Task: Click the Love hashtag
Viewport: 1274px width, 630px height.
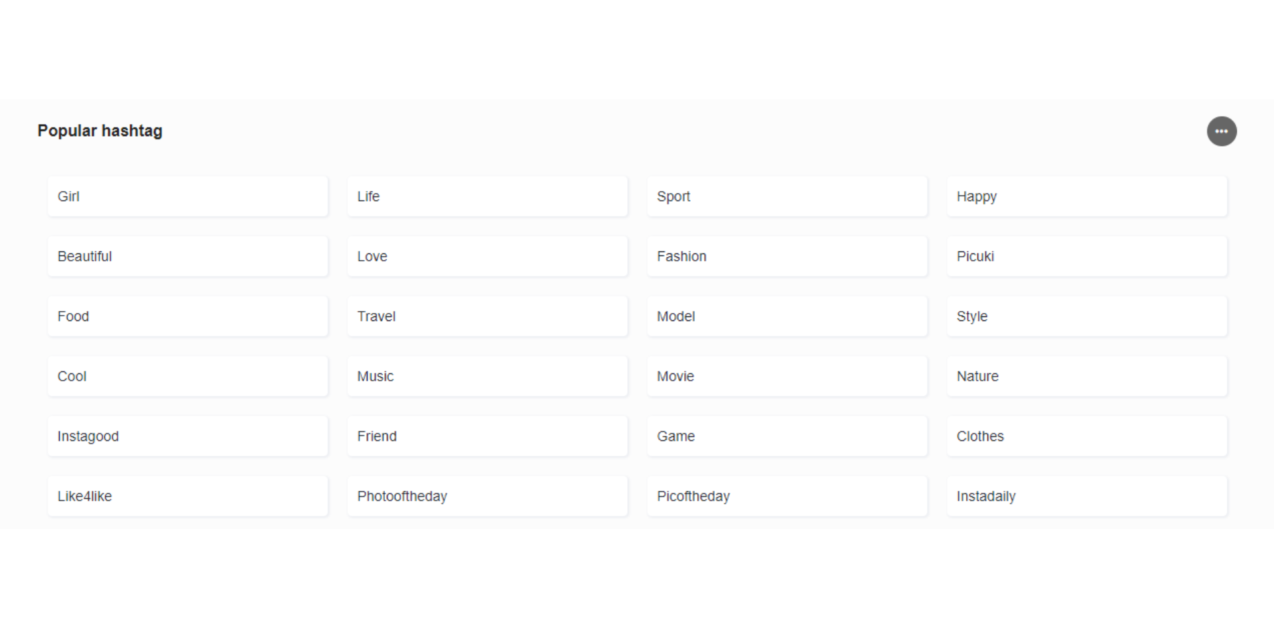Action: pyautogui.click(x=487, y=256)
